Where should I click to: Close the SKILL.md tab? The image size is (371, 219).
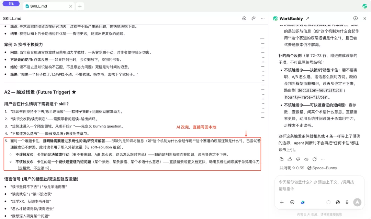point(70,6)
